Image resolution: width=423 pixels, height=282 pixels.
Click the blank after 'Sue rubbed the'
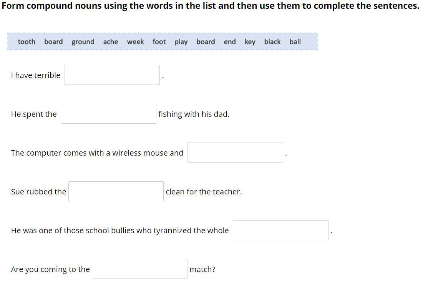[116, 191]
